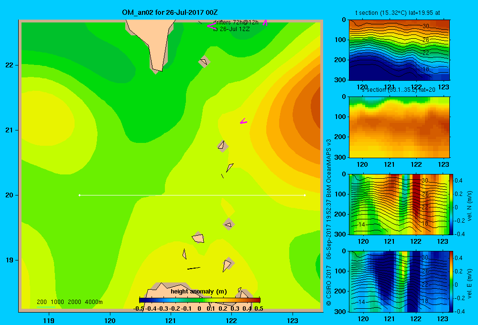Select the magenta drifter arrow at the map's top edge near 122.5E

click(x=265, y=22)
